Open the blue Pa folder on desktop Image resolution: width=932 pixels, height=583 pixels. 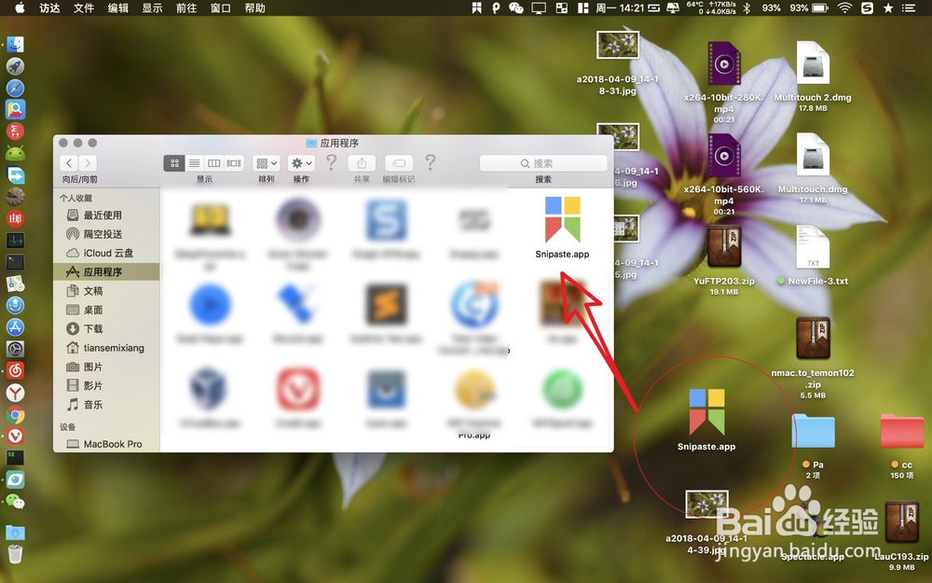[x=813, y=431]
